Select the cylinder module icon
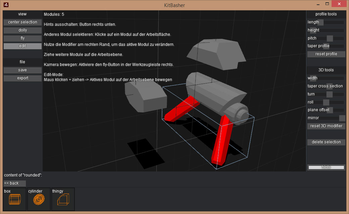 (x=39, y=199)
